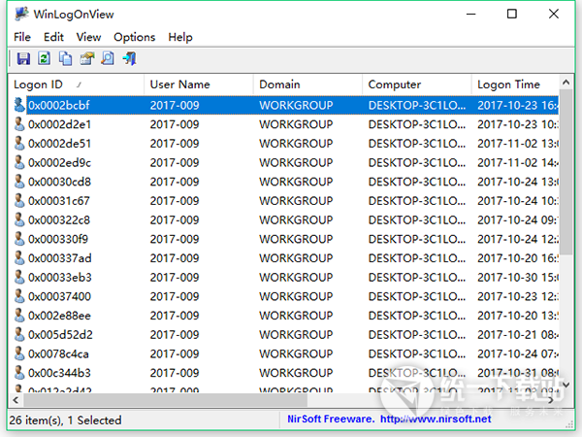
Task: Select the row with Logon ID 0x0078c4ca
Action: click(x=284, y=353)
